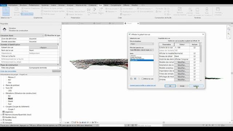Open the gabarit de vue help link

pyautogui.click(x=143, y=86)
